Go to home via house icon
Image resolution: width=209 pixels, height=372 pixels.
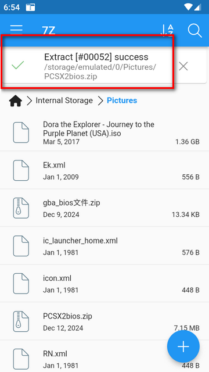coord(16,101)
